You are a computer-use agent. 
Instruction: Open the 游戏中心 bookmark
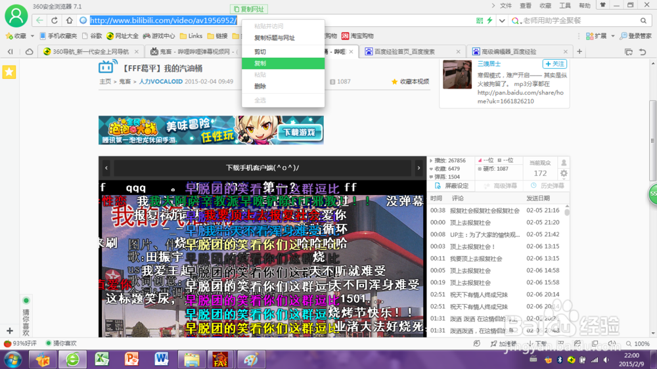[159, 36]
